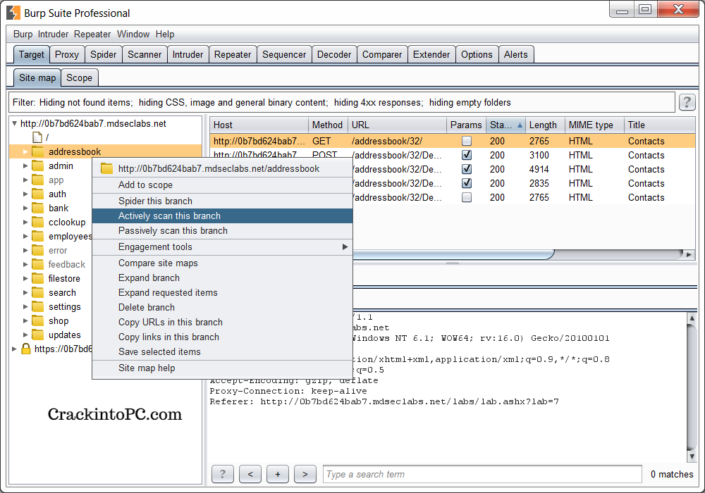Toggle Params checkbox for GET /addressbook/32/ row
Image resolution: width=705 pixels, height=493 pixels.
point(467,141)
